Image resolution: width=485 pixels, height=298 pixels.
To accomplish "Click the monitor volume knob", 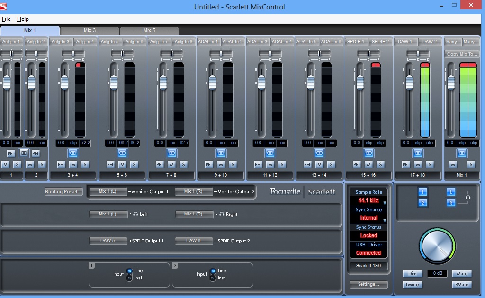I will point(437,246).
